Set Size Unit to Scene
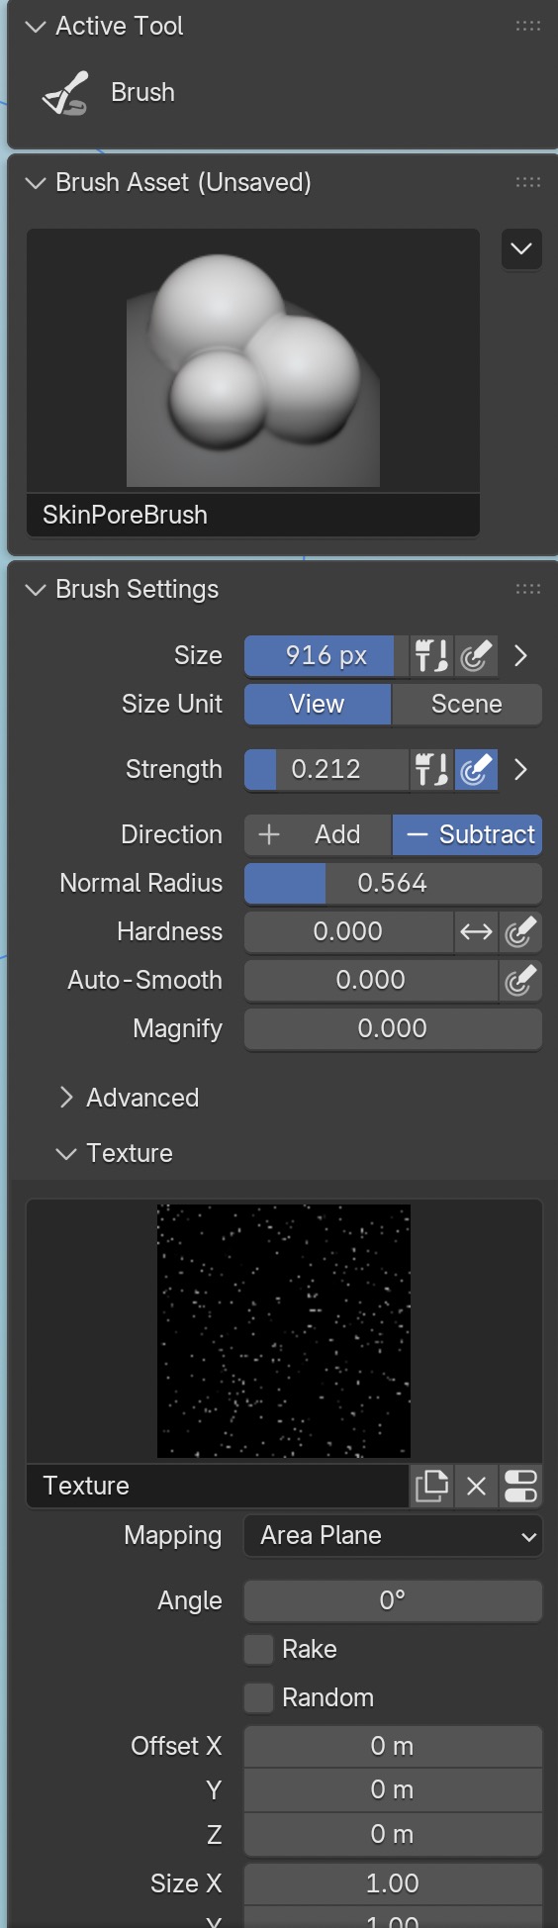This screenshot has width=558, height=1928. tap(467, 704)
